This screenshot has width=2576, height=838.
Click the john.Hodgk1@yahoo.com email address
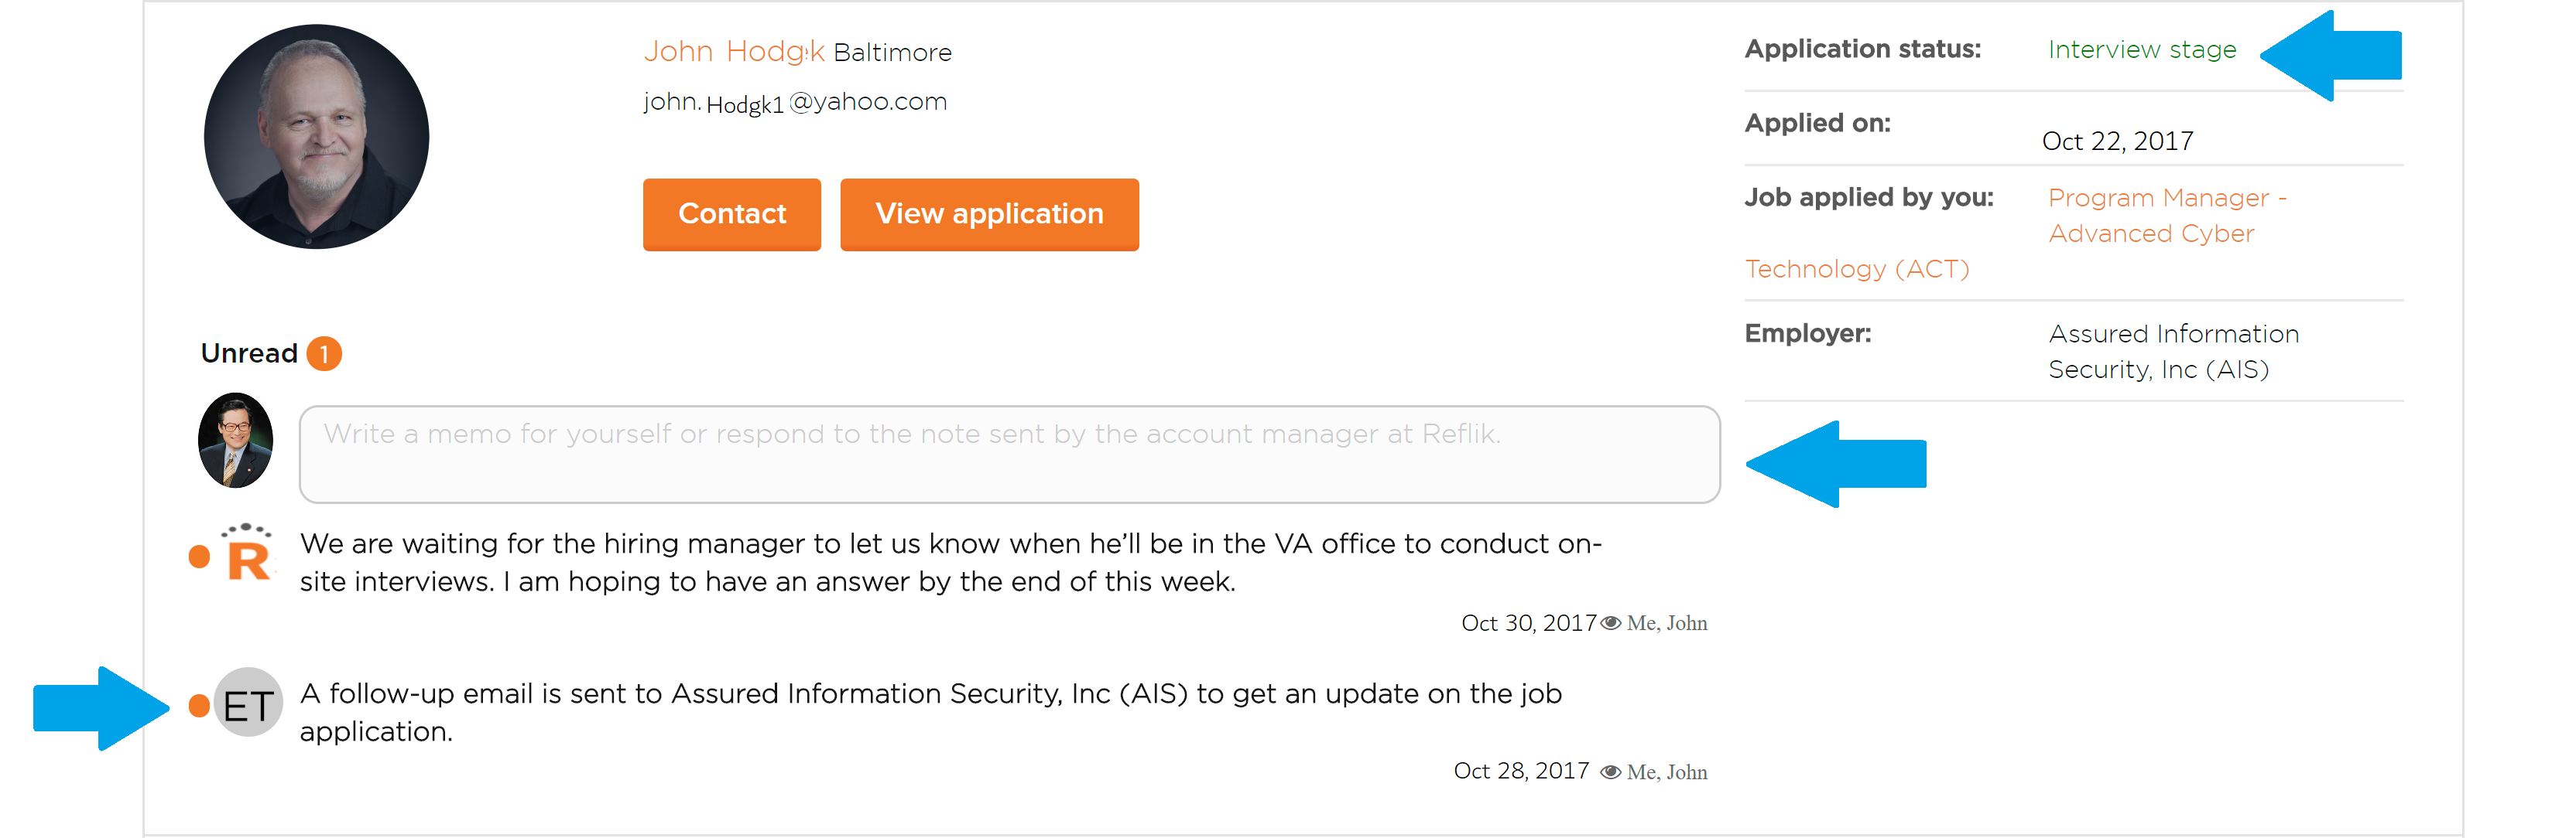pos(794,102)
